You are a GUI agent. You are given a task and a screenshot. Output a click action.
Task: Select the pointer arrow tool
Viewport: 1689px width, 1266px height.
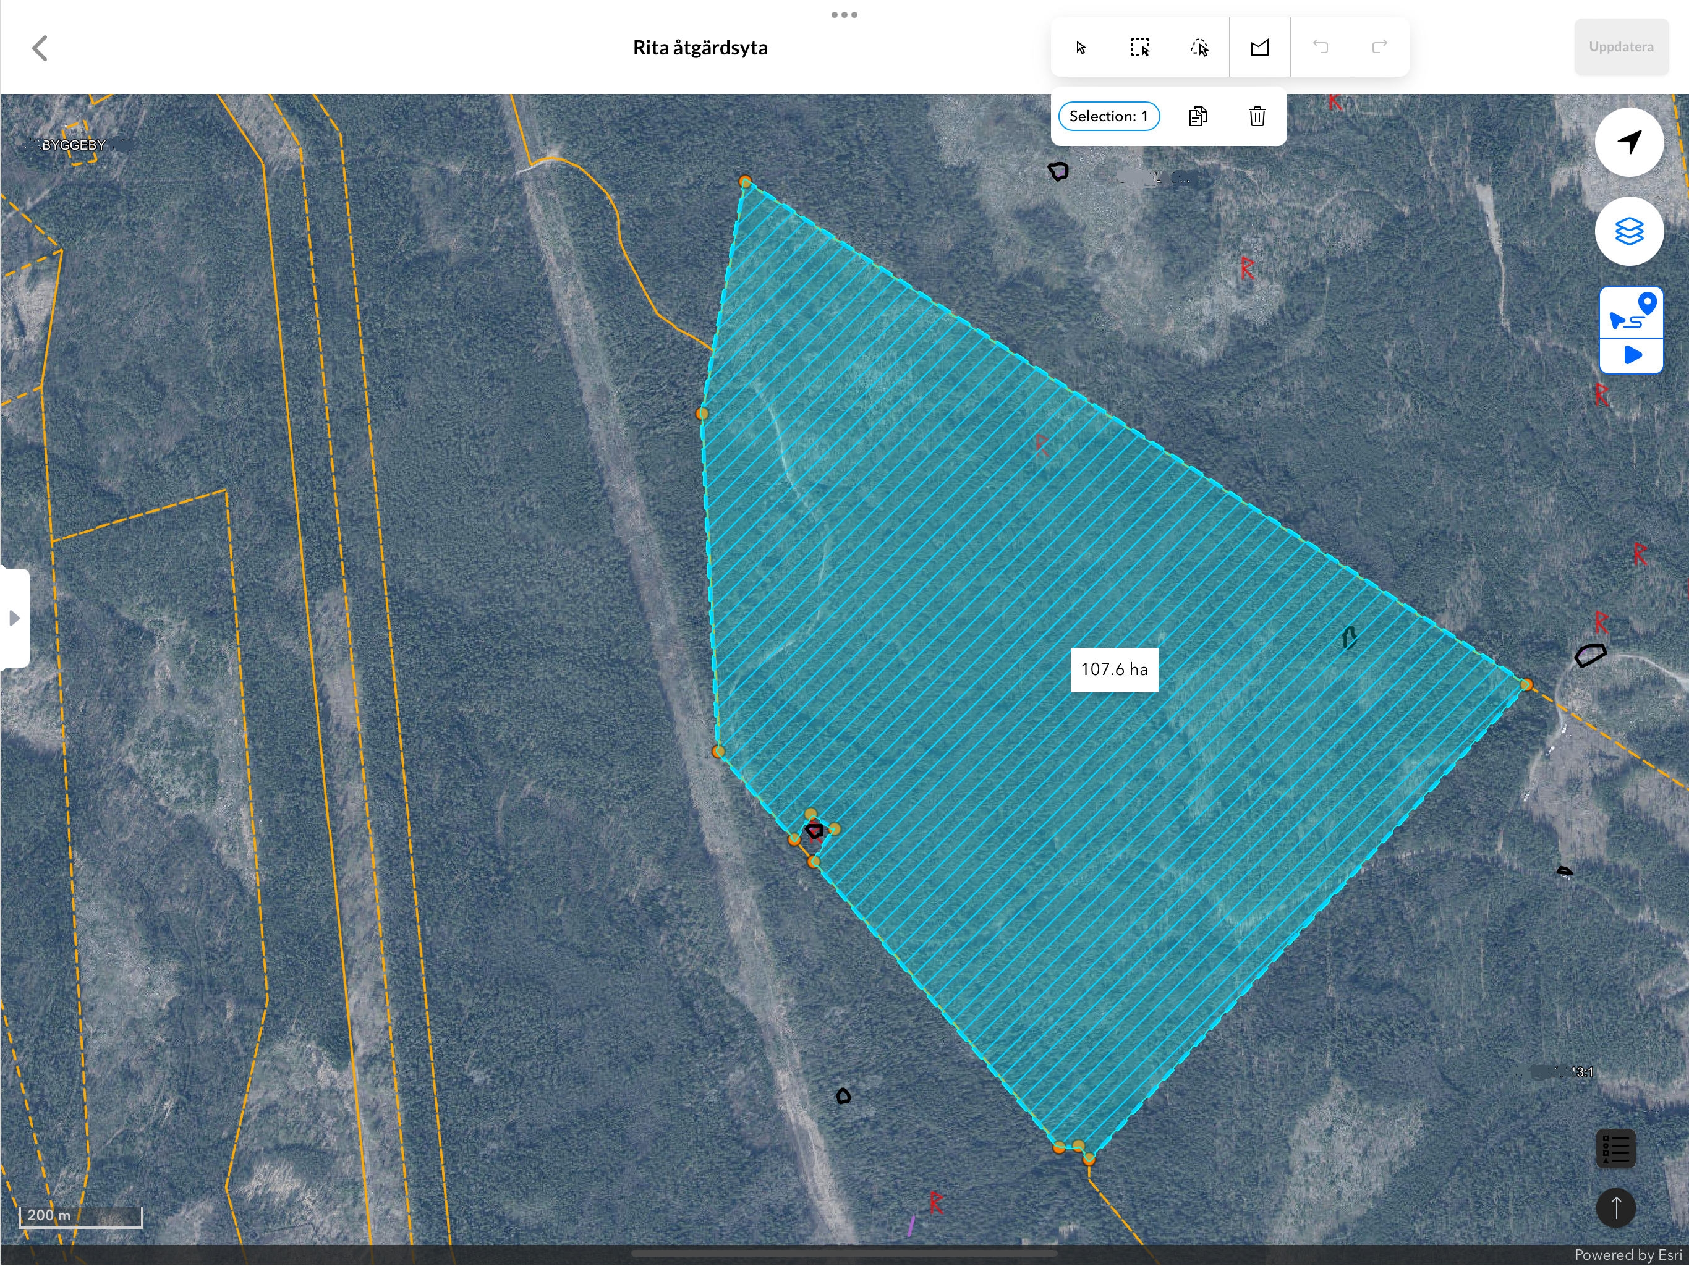click(x=1081, y=48)
